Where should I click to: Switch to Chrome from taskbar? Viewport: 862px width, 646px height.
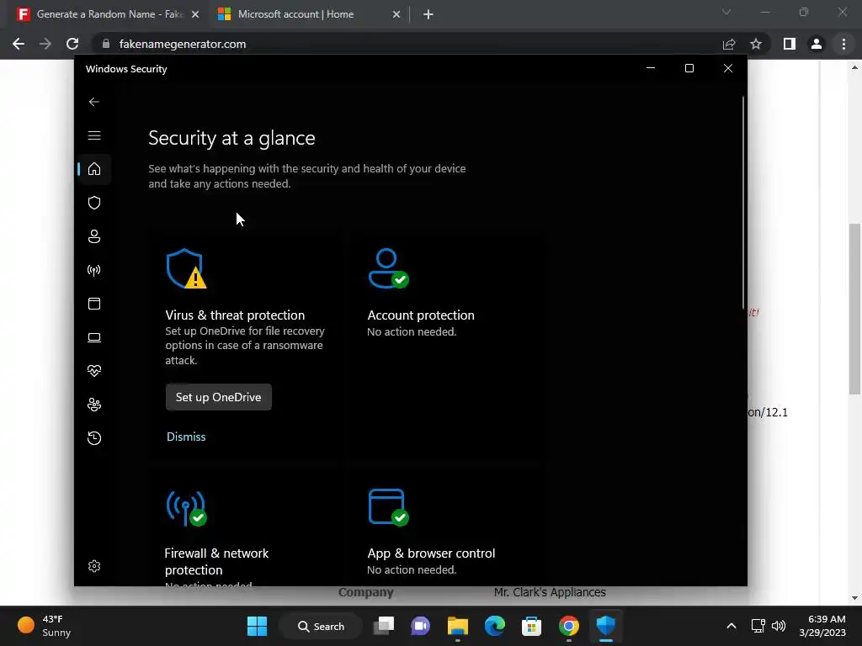click(x=569, y=626)
